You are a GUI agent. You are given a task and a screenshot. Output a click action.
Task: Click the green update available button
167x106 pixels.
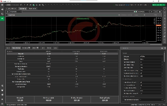159,5
